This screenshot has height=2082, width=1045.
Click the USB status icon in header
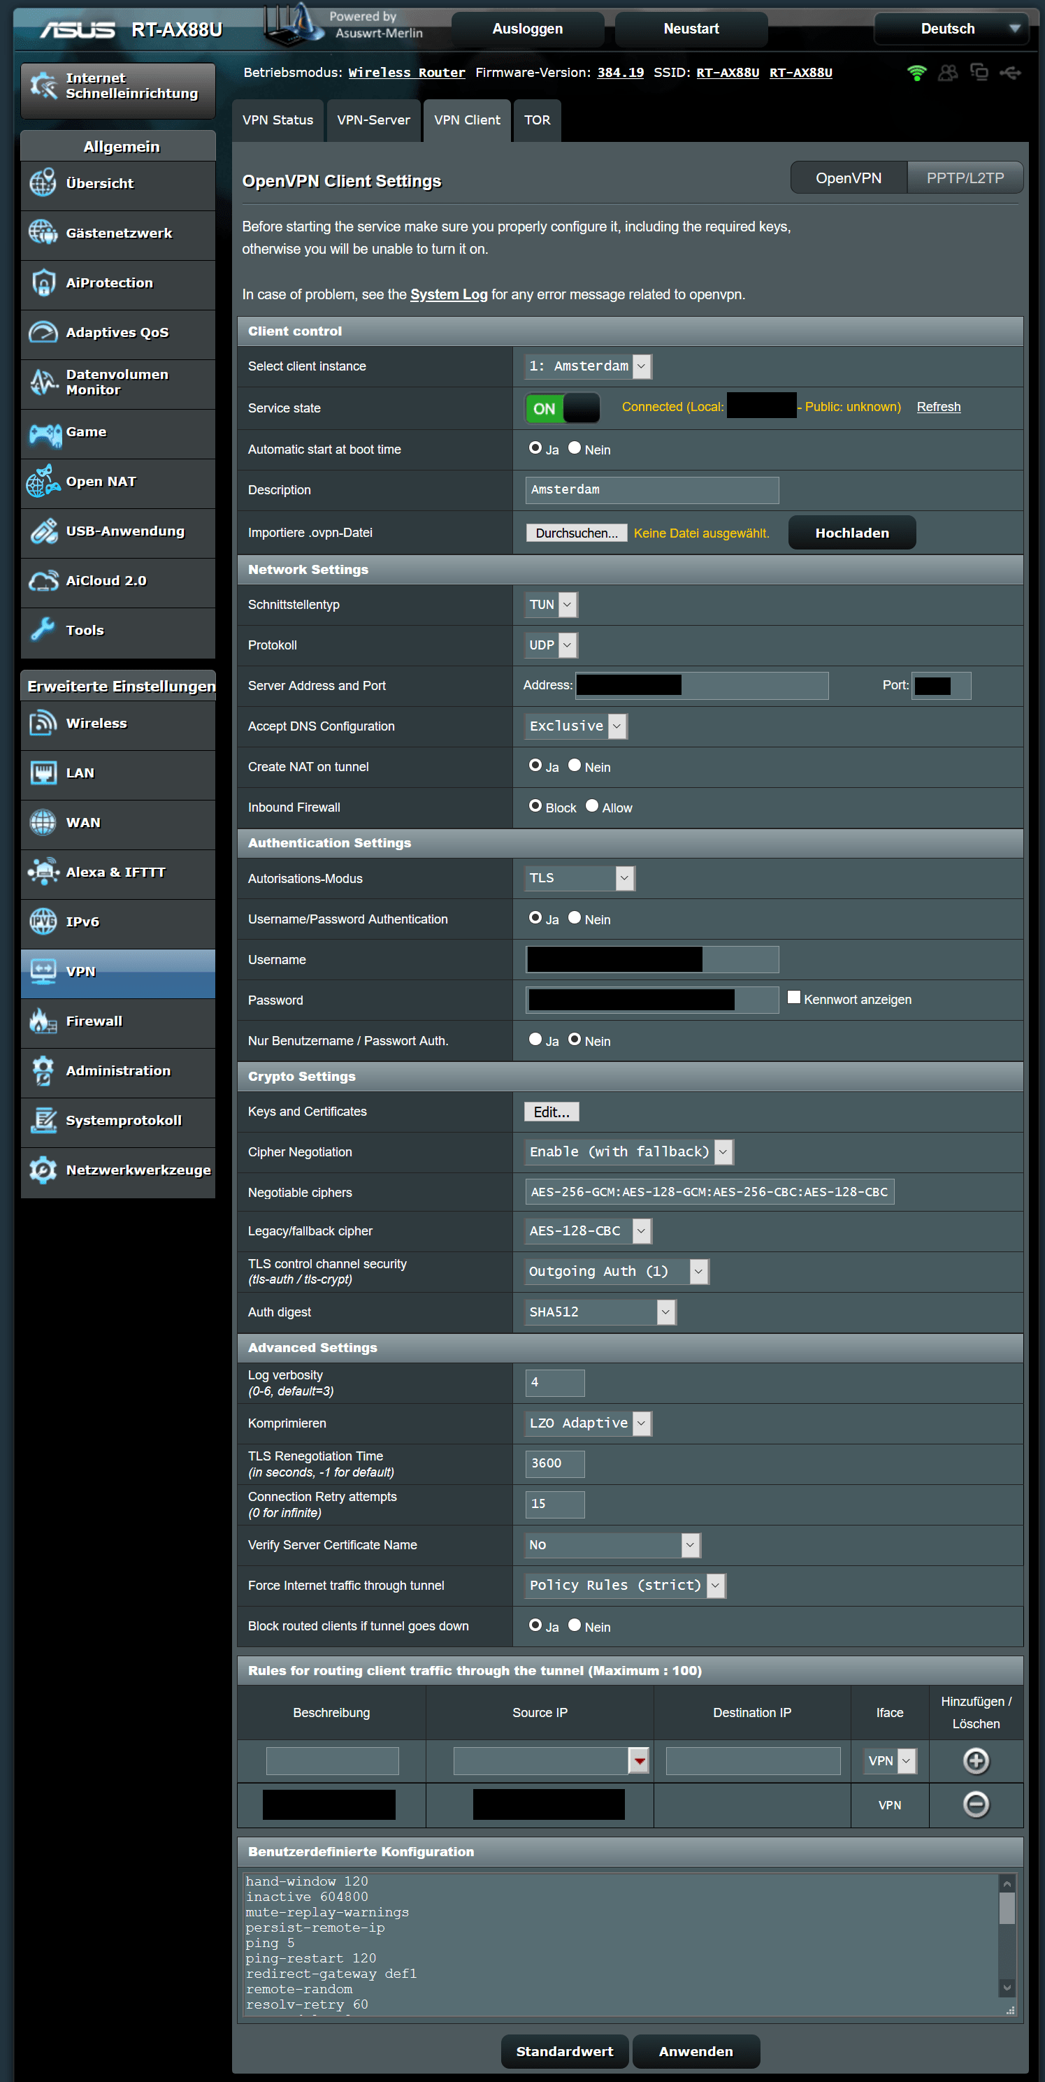pyautogui.click(x=1010, y=73)
